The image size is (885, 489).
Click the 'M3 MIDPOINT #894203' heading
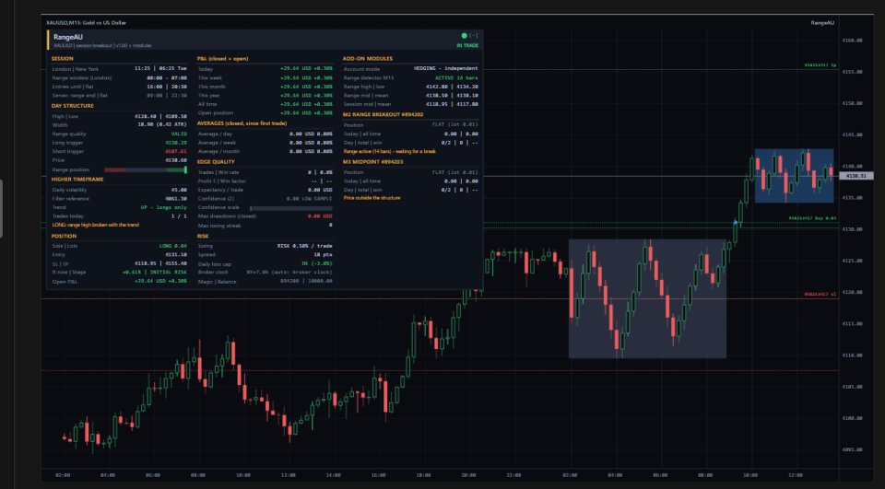click(x=372, y=162)
